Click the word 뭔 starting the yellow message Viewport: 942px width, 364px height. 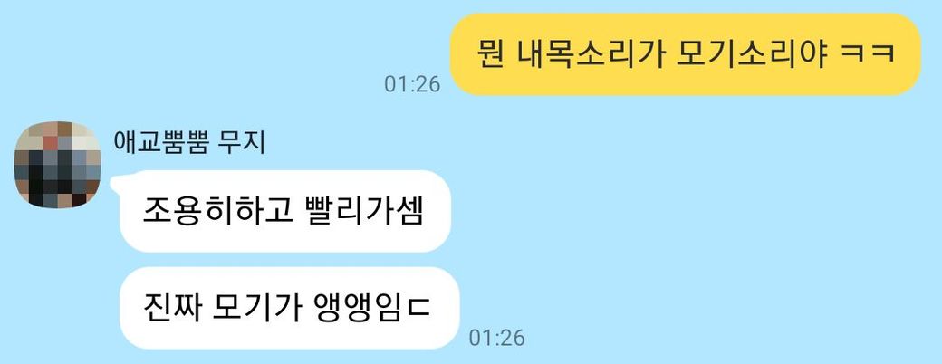490,54
